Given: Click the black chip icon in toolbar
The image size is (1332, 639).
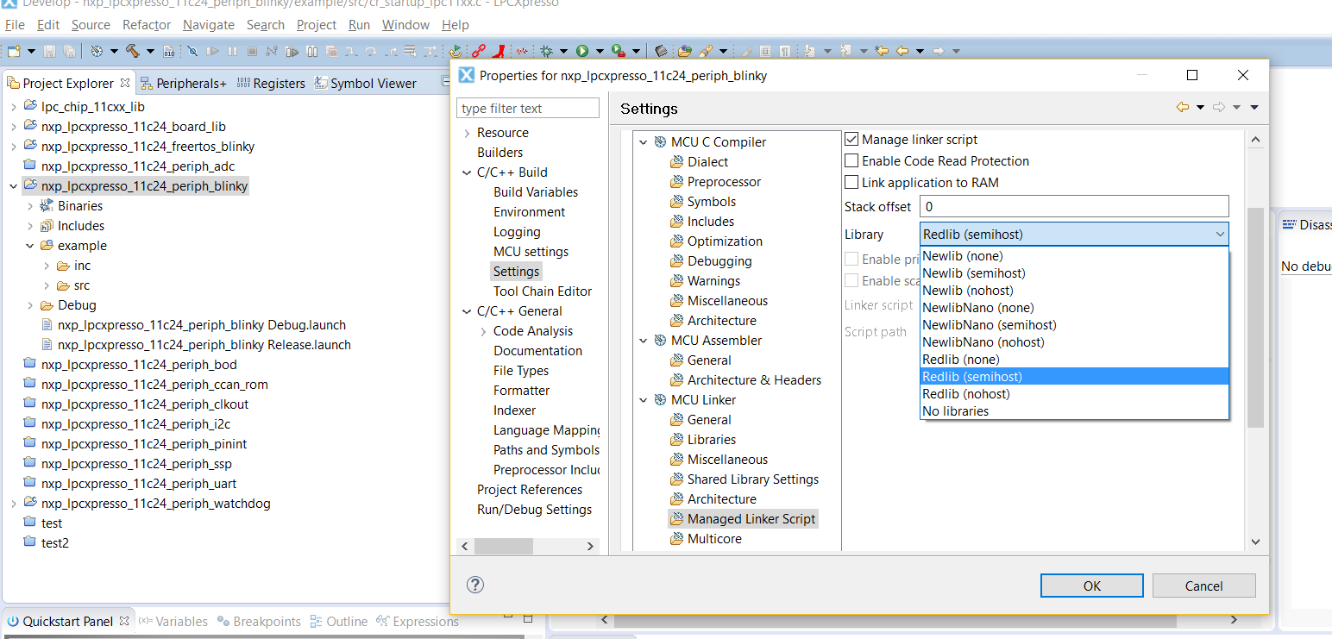Looking at the screenshot, I should coord(661,51).
